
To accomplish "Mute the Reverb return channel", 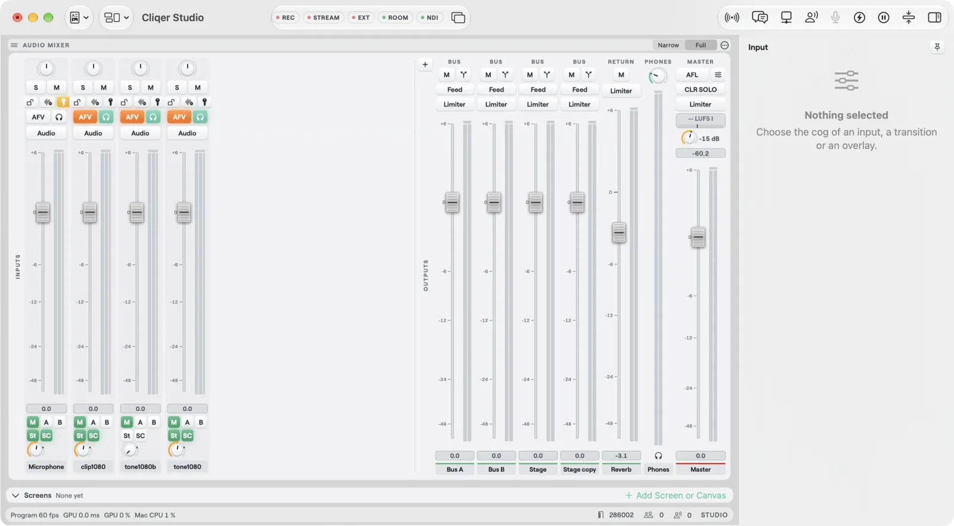I will (621, 74).
